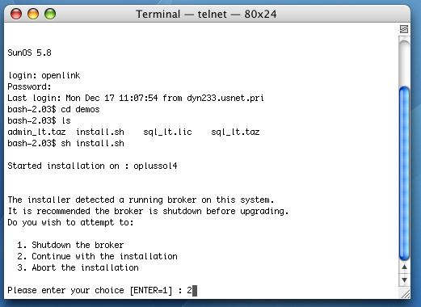Click the 'admin_lt.taz' filename in listing
The image size is (421, 307).
(x=36, y=132)
